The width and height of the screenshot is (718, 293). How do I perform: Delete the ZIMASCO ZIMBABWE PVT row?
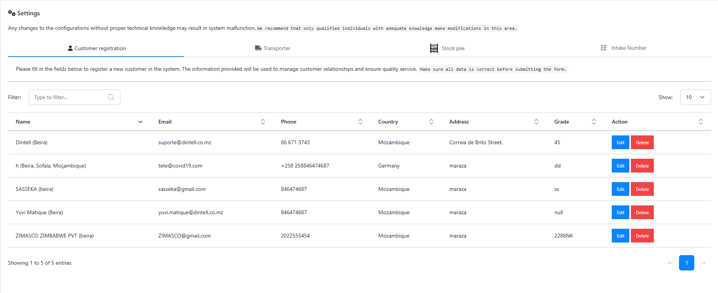(x=642, y=236)
